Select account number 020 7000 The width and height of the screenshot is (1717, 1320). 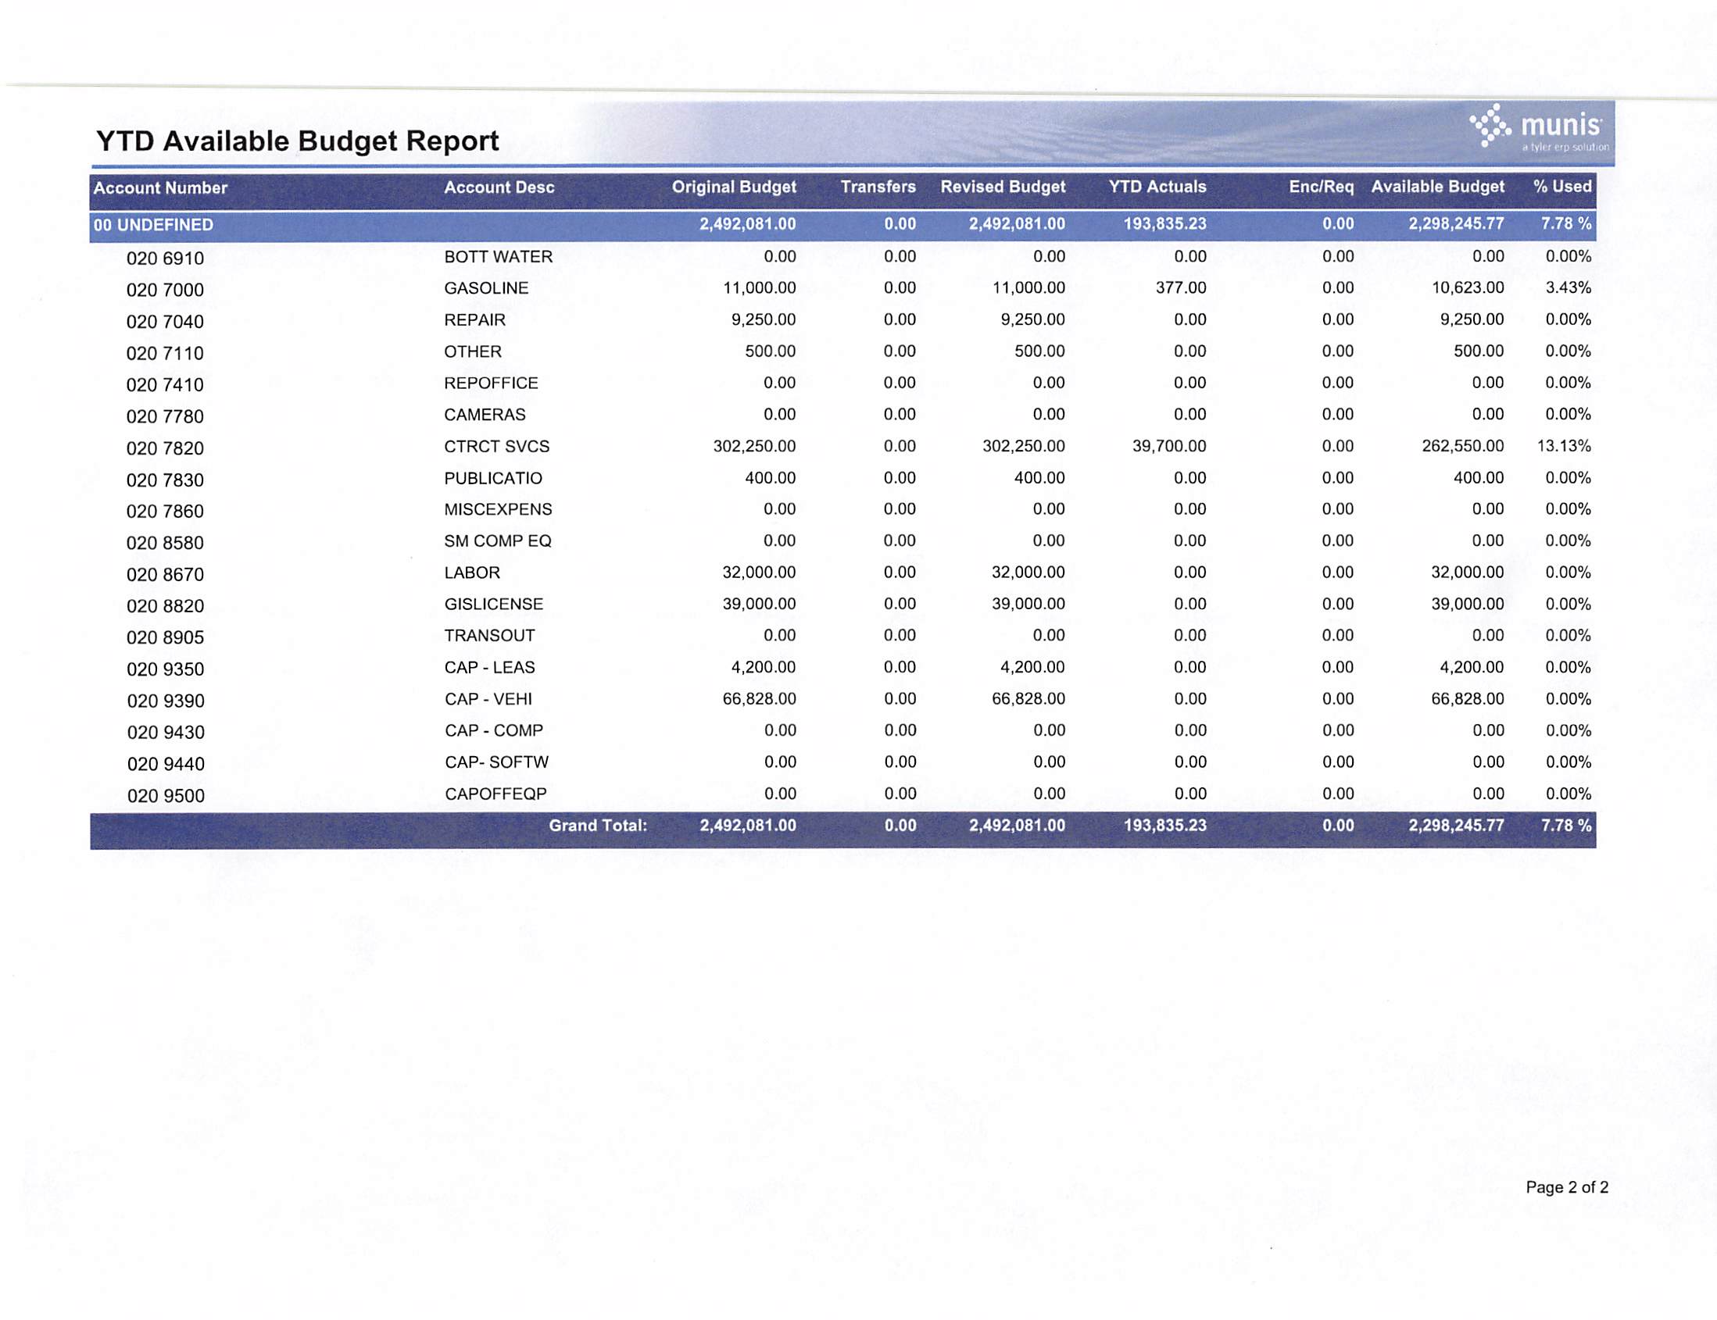coord(165,290)
